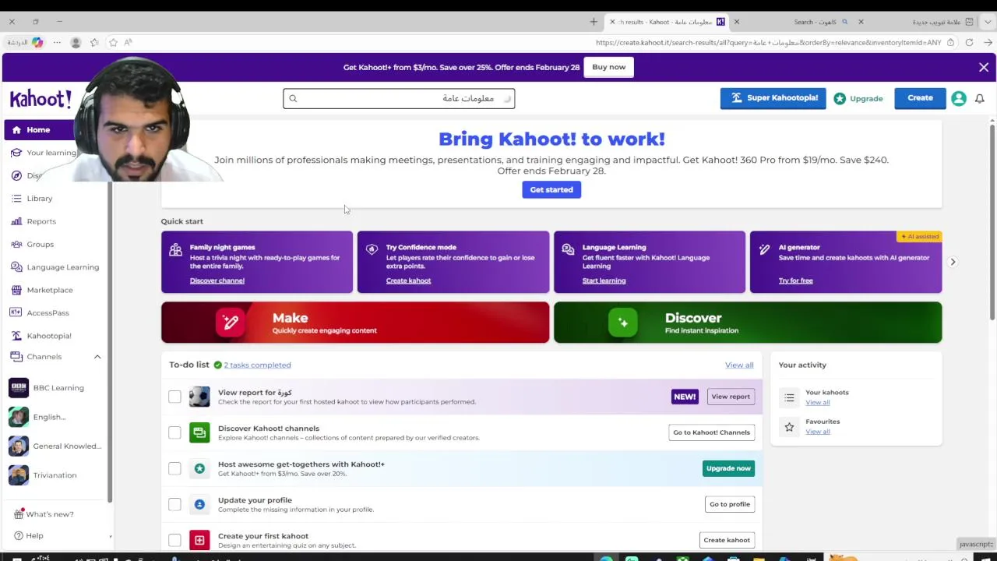Check the View report task checkbox
Viewport: 997px width, 561px height.
pos(174,397)
